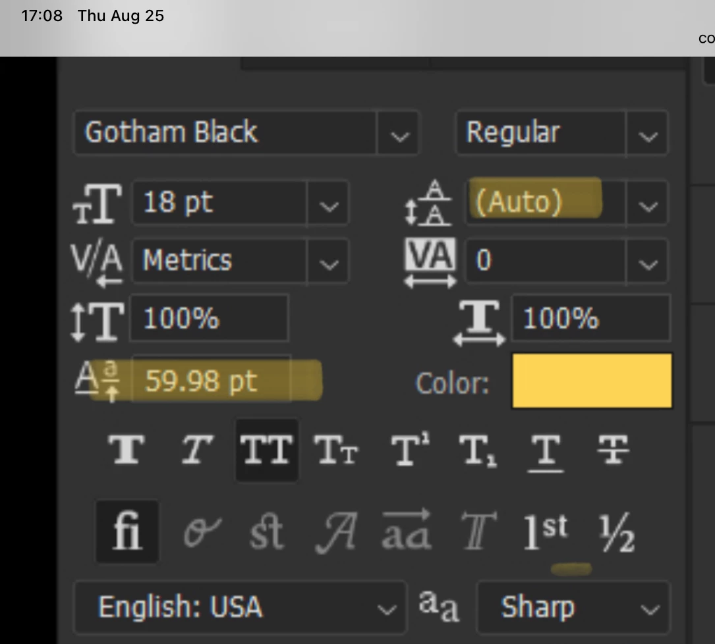Toggle Faux Bold style
Image resolution: width=715 pixels, height=644 pixels.
[127, 449]
